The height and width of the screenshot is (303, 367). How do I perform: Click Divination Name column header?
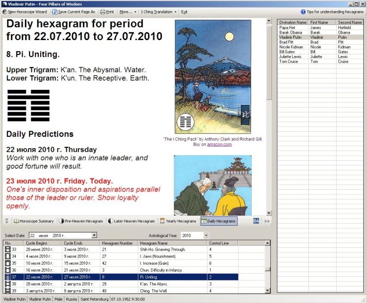pyautogui.click(x=293, y=22)
